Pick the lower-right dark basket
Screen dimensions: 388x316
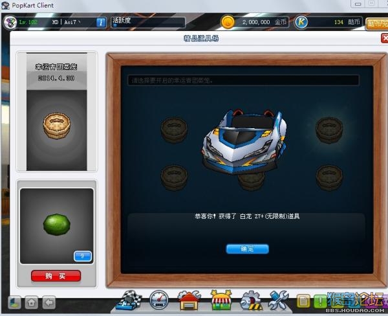(x=329, y=177)
